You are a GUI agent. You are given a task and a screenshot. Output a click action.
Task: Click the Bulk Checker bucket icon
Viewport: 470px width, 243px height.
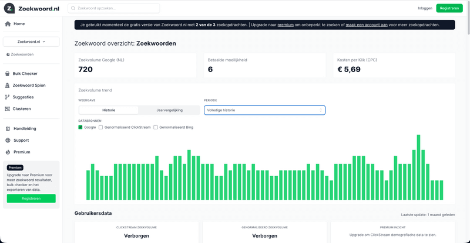[8, 74]
